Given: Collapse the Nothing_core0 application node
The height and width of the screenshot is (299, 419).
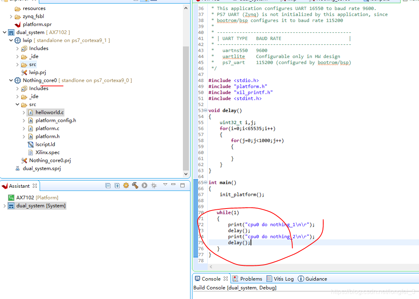Looking at the screenshot, I should click(x=11, y=80).
